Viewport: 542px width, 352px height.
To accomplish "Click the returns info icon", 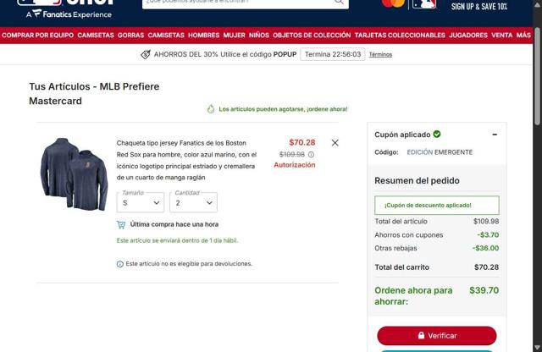I will pos(120,264).
